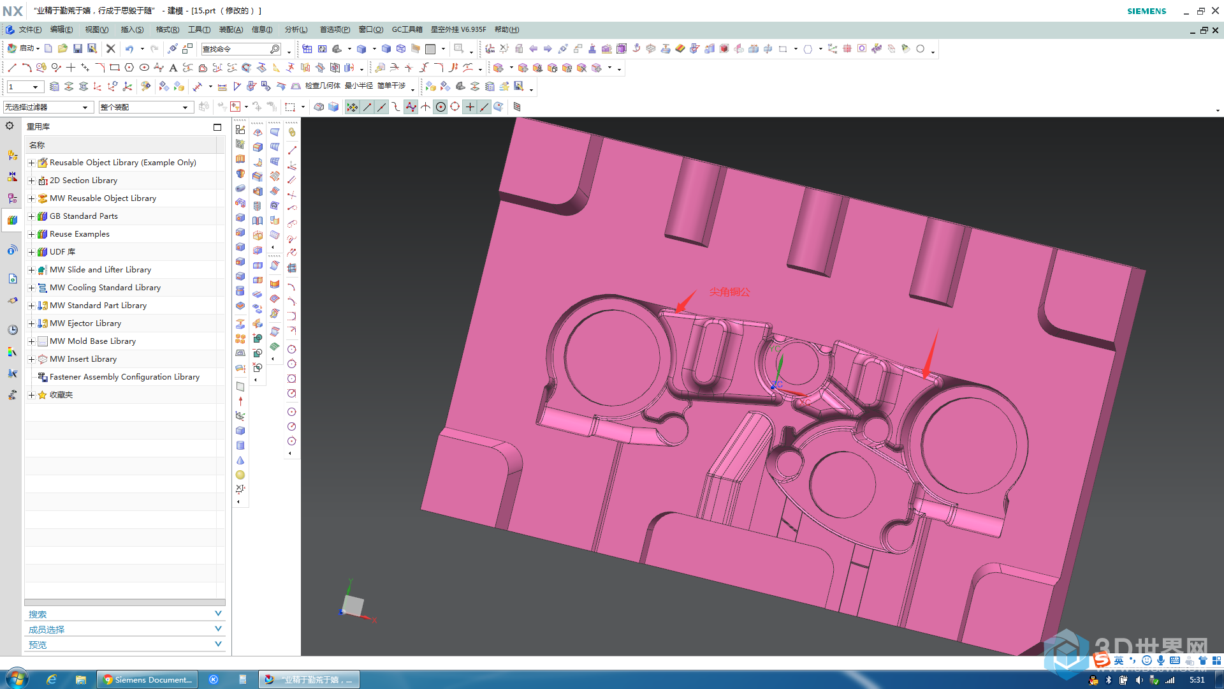Open the History clock sidebar tab
1224x689 pixels.
point(12,330)
